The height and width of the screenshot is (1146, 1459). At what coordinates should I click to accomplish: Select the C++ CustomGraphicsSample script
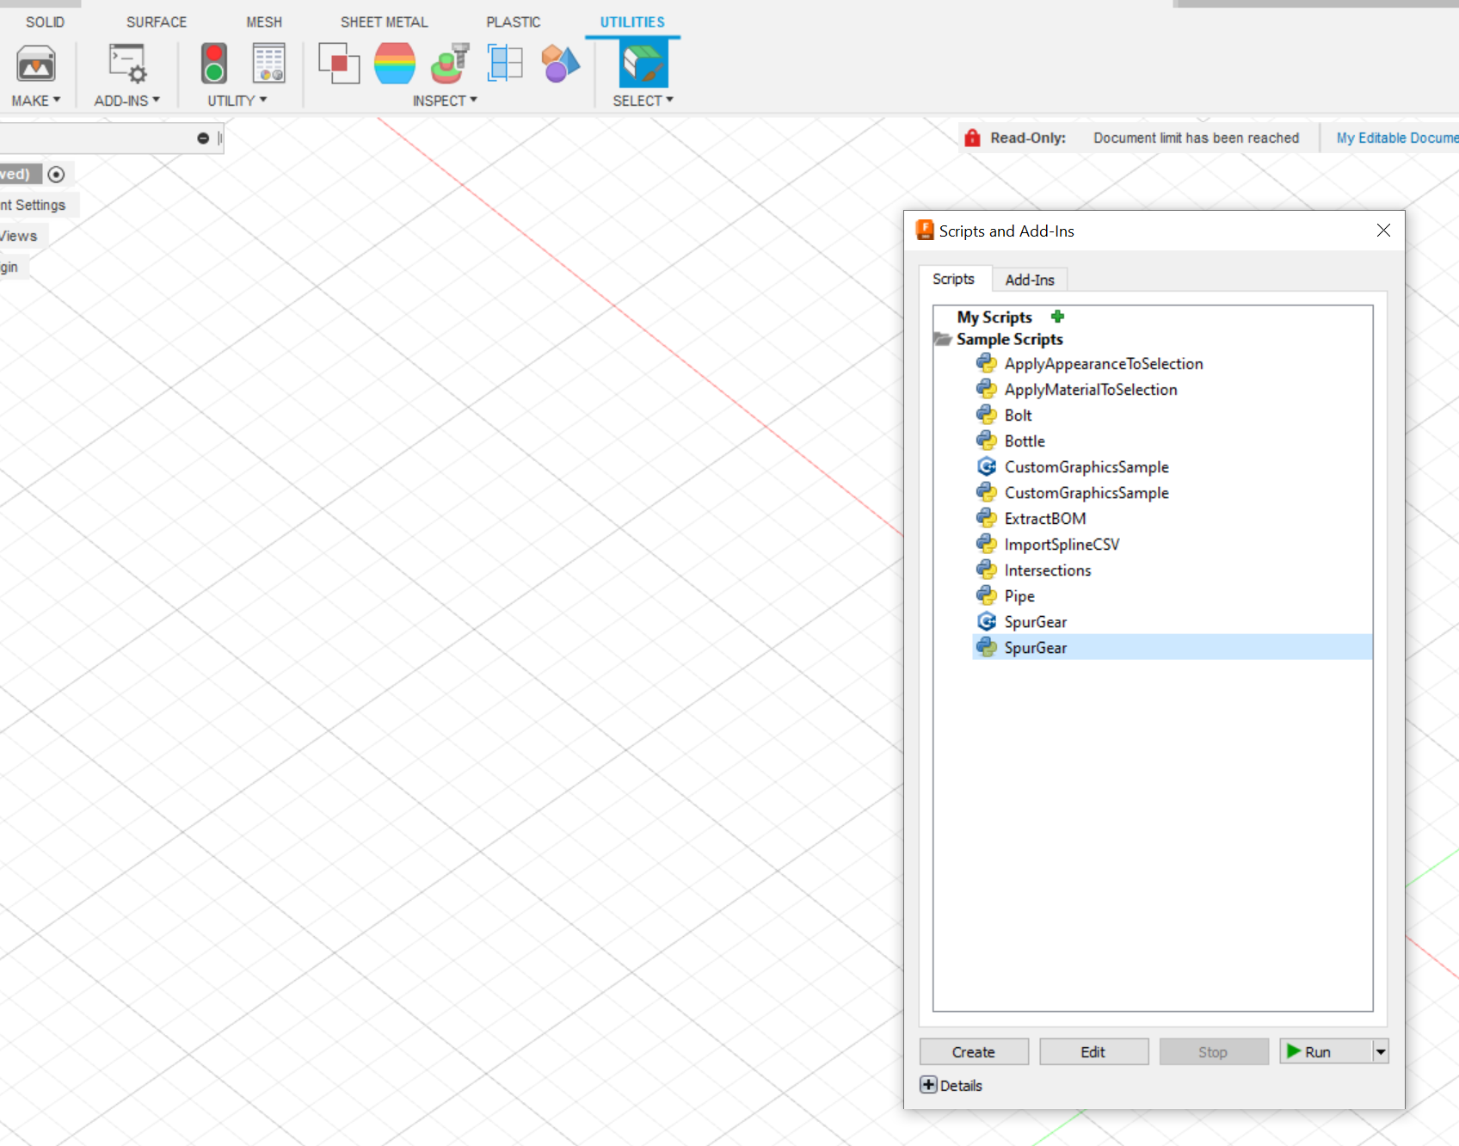click(x=1087, y=467)
